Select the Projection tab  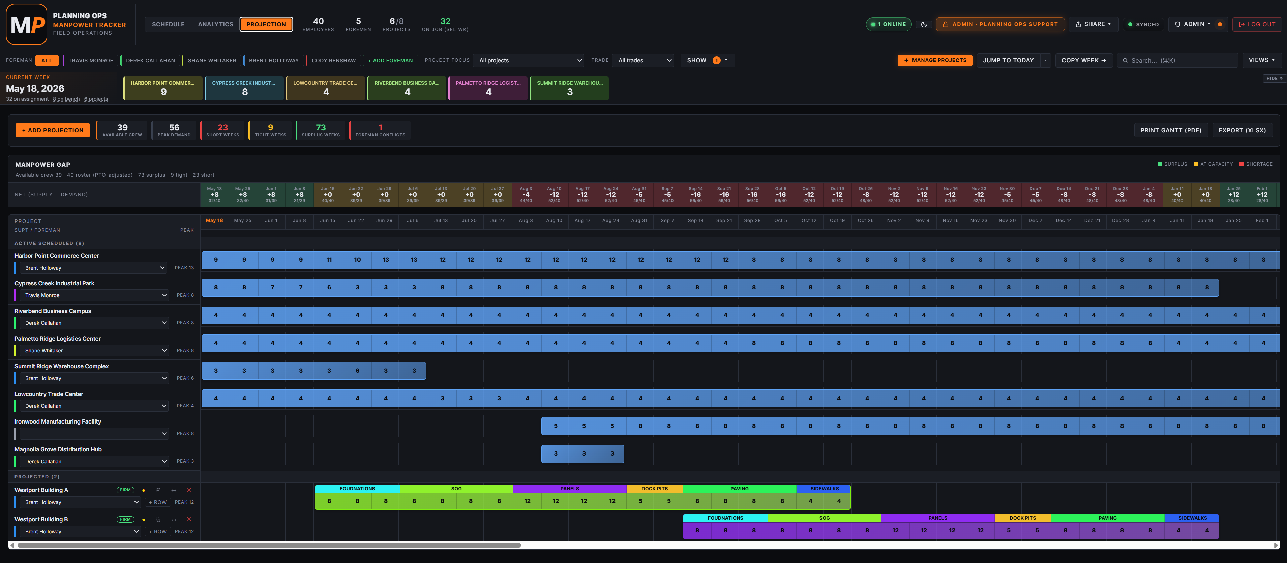tap(266, 24)
